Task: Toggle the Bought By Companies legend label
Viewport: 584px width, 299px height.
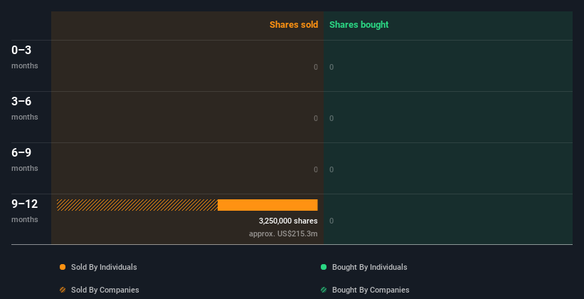Action: click(371, 290)
